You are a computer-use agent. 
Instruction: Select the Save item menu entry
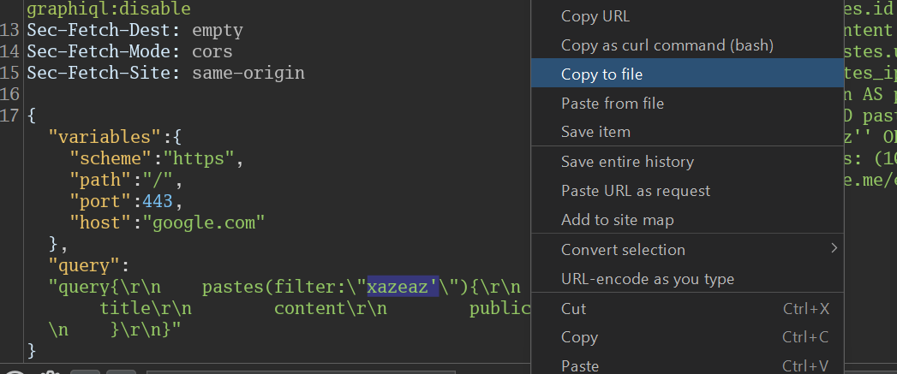point(687,132)
